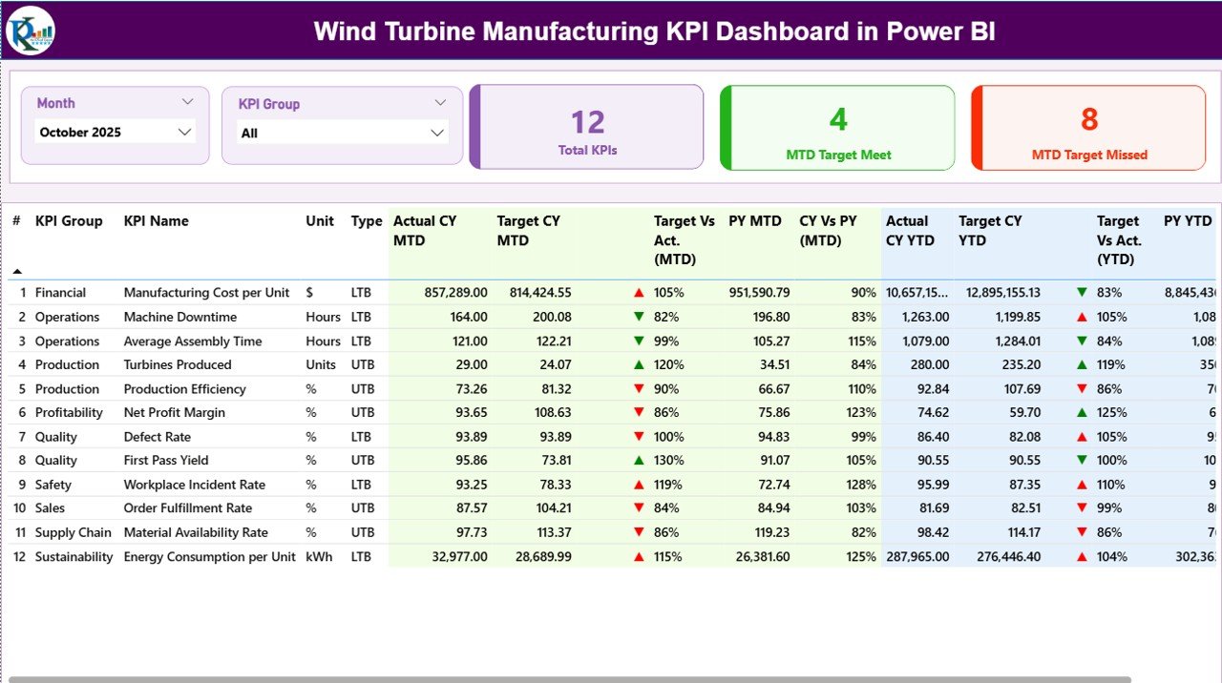Viewport: 1222px width, 683px height.
Task: Click the company logo in the header
Action: point(29,30)
